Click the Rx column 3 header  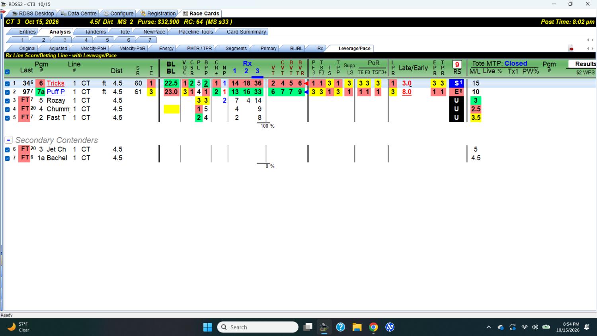258,71
